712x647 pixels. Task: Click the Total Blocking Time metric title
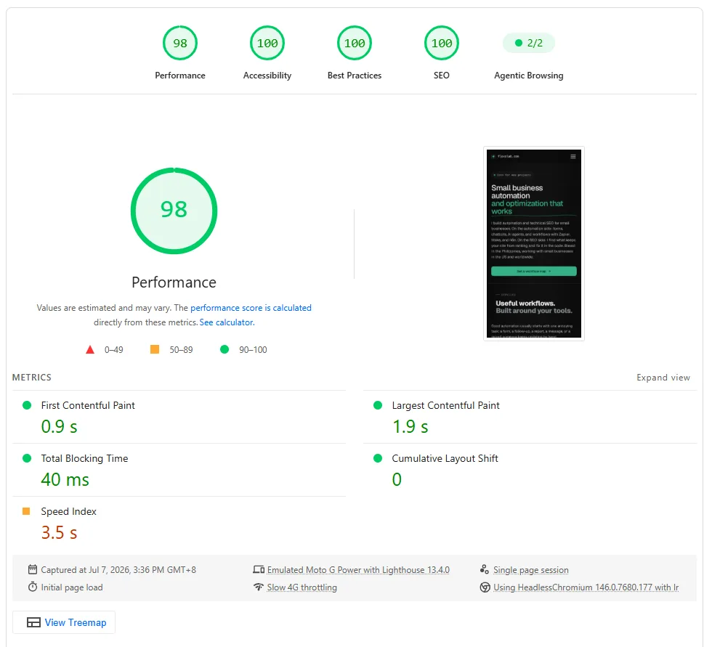point(84,459)
